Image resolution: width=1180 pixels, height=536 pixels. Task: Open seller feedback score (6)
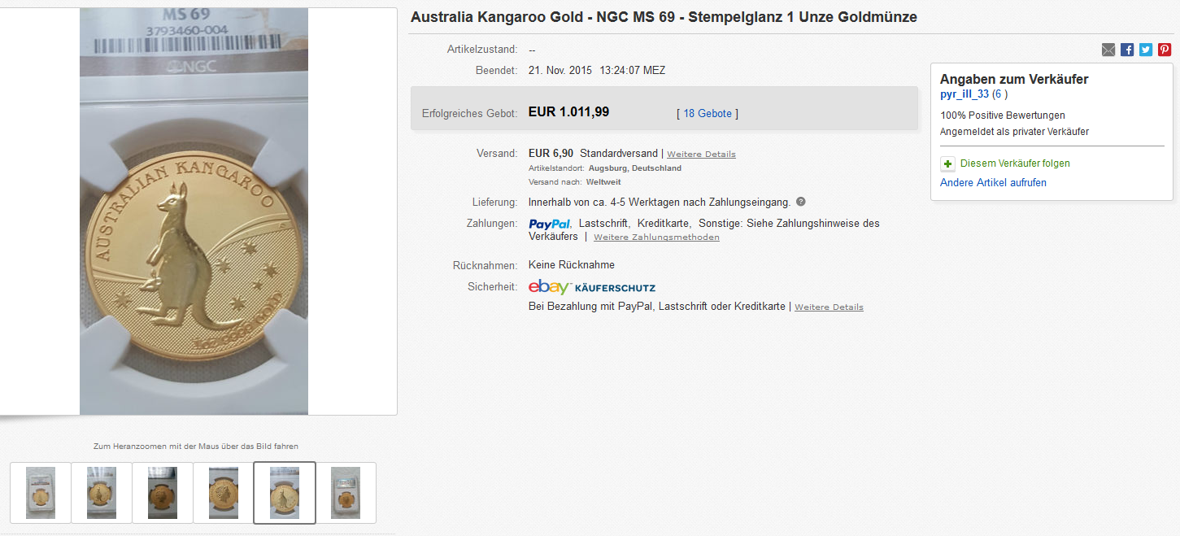click(x=999, y=94)
